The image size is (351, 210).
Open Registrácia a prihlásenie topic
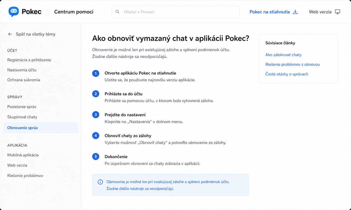[x=29, y=60]
